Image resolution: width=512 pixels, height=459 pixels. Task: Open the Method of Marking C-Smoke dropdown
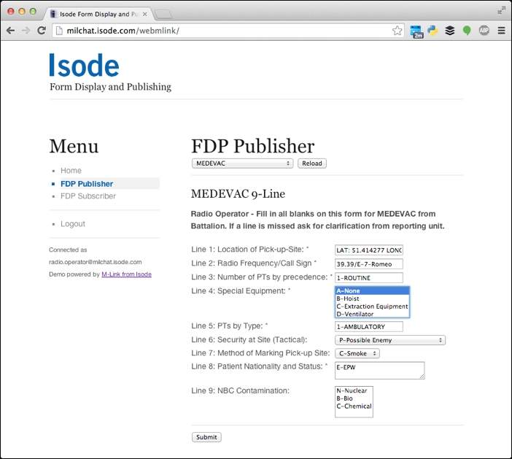click(357, 353)
